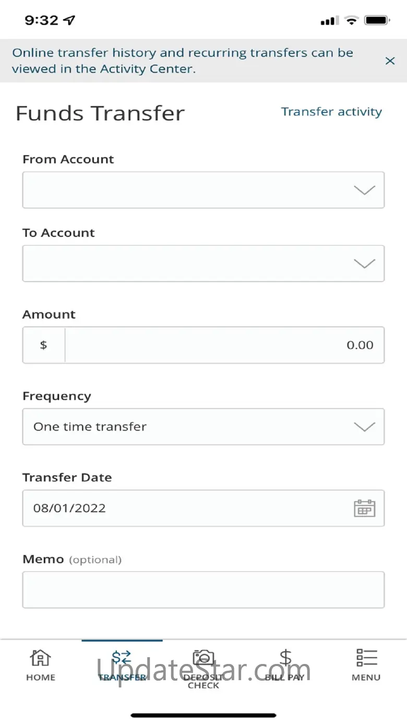Select the Transfer Date field value
This screenshot has width=407, height=724.
click(x=70, y=508)
